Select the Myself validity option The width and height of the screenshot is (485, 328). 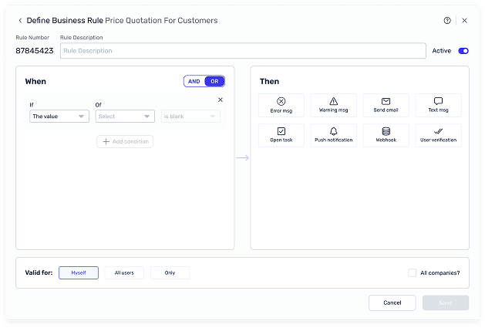click(79, 272)
